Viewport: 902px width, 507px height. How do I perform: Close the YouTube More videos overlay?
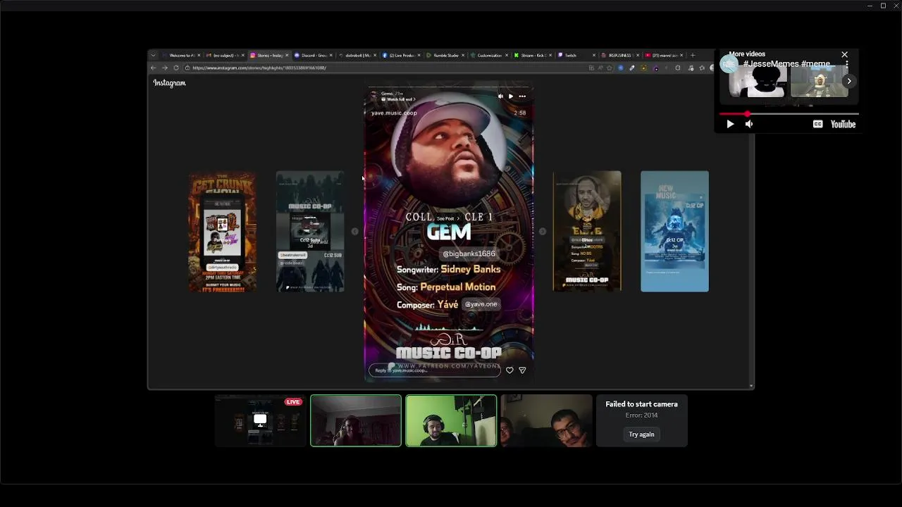[x=844, y=54]
